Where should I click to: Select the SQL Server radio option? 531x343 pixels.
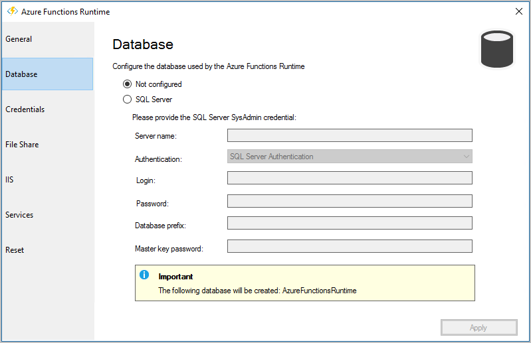128,100
